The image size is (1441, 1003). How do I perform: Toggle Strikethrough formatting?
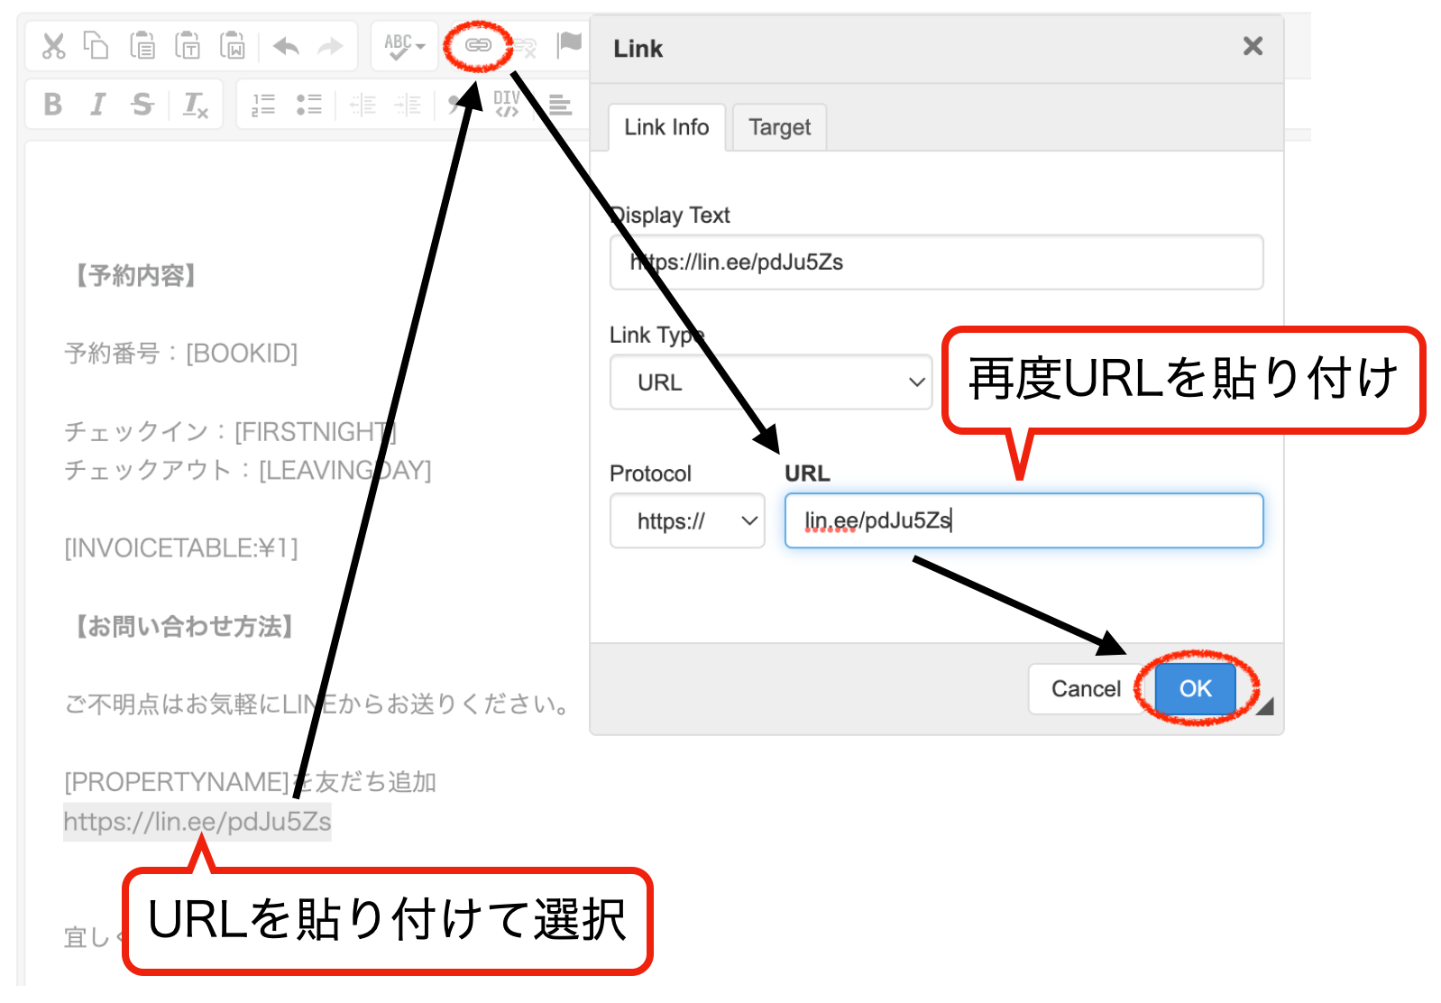[x=142, y=105]
